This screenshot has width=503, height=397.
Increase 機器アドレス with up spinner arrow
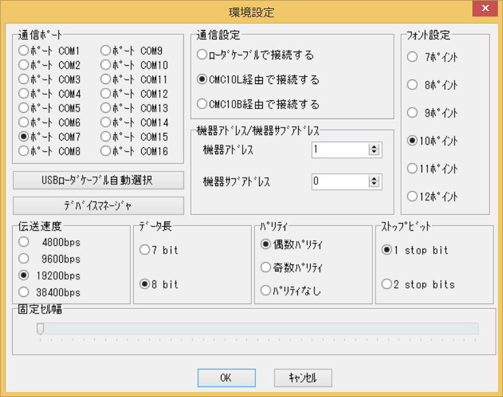(374, 147)
